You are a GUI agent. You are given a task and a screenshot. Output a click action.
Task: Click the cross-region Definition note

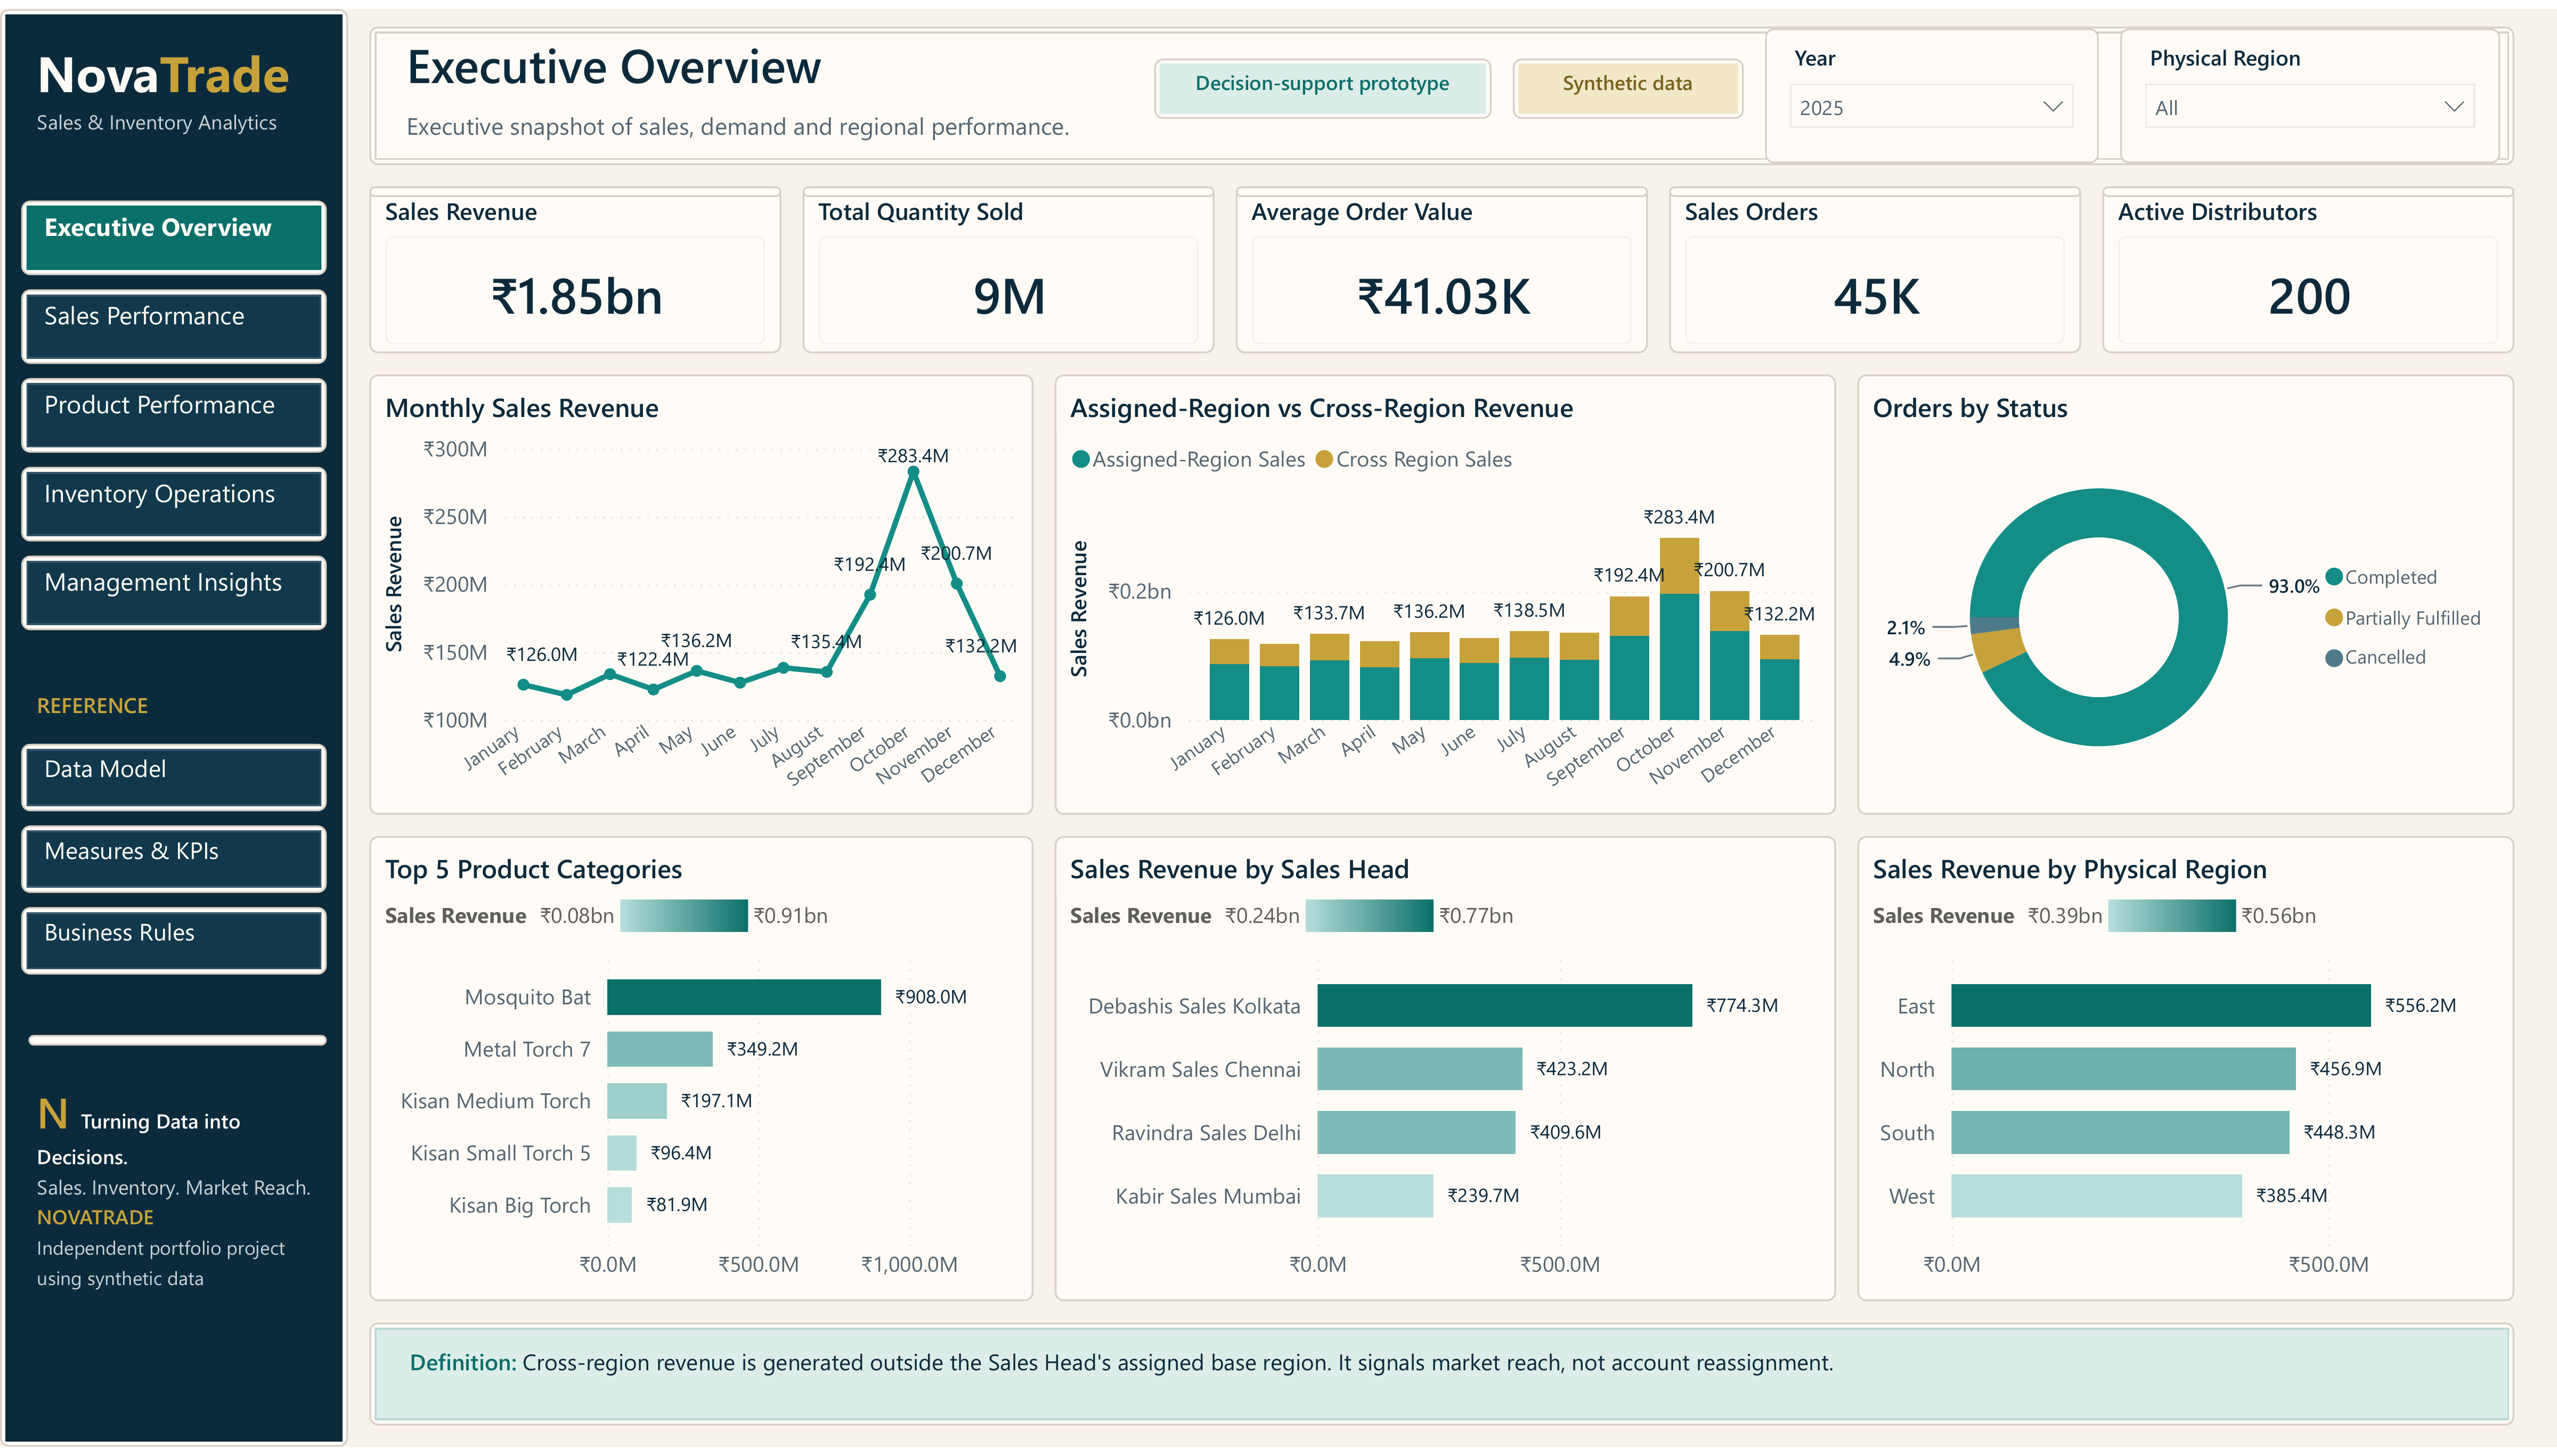[1441, 1373]
